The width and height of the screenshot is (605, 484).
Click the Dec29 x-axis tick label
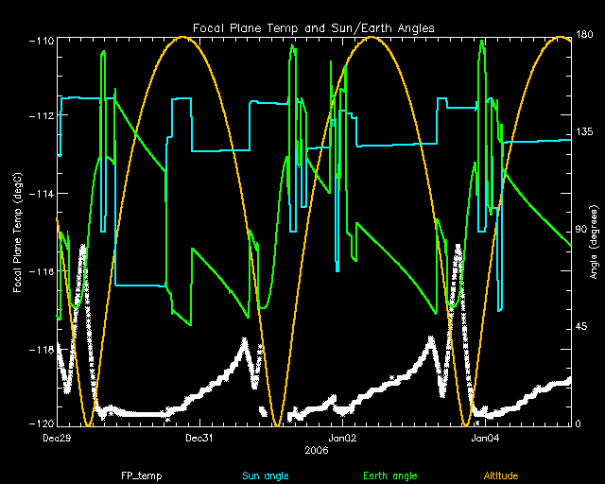tap(58, 438)
